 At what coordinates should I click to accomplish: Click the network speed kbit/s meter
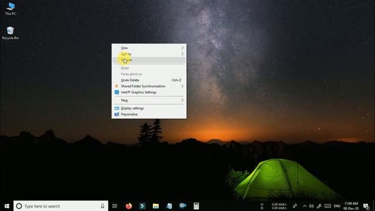(x=274, y=206)
